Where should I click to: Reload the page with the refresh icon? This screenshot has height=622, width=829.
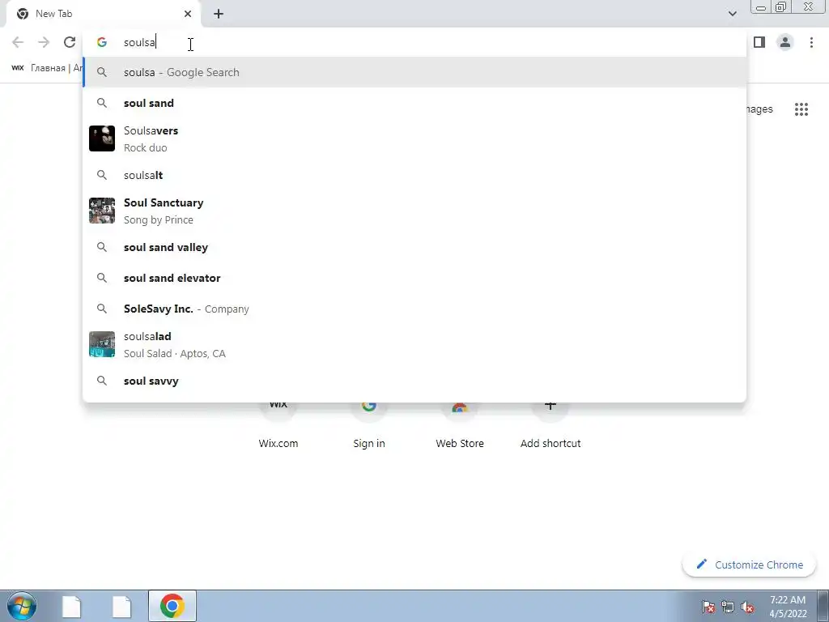click(70, 42)
